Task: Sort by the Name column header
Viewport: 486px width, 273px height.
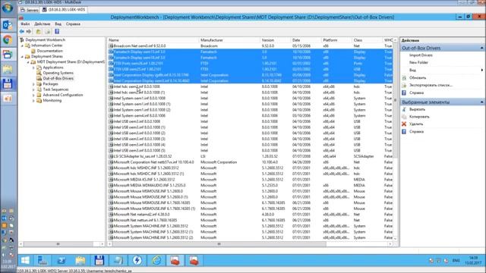Action: tap(153, 40)
